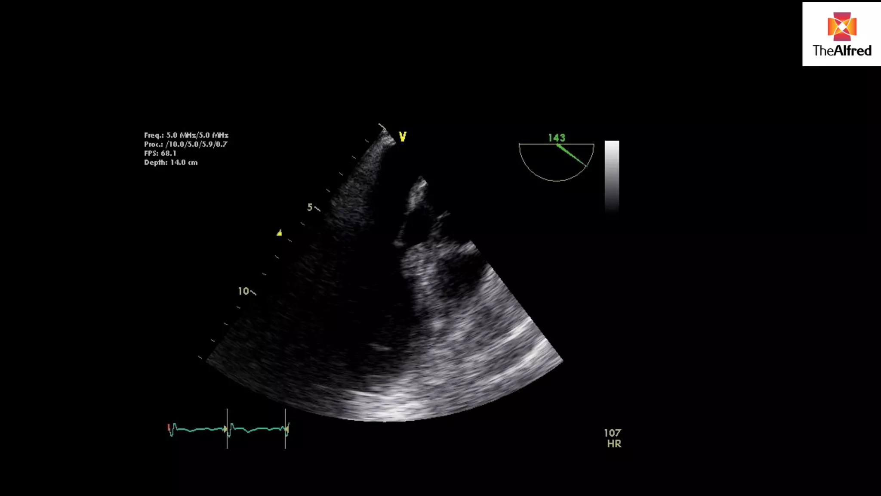
Task: Click the 5 cm depth scale label
Action: [x=310, y=208]
